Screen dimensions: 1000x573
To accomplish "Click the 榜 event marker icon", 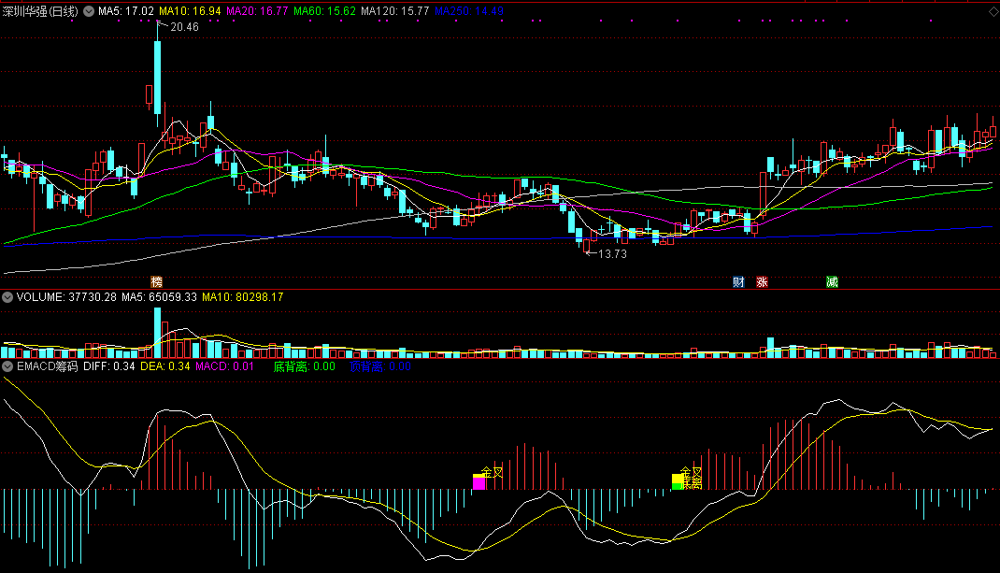I will tap(157, 282).
